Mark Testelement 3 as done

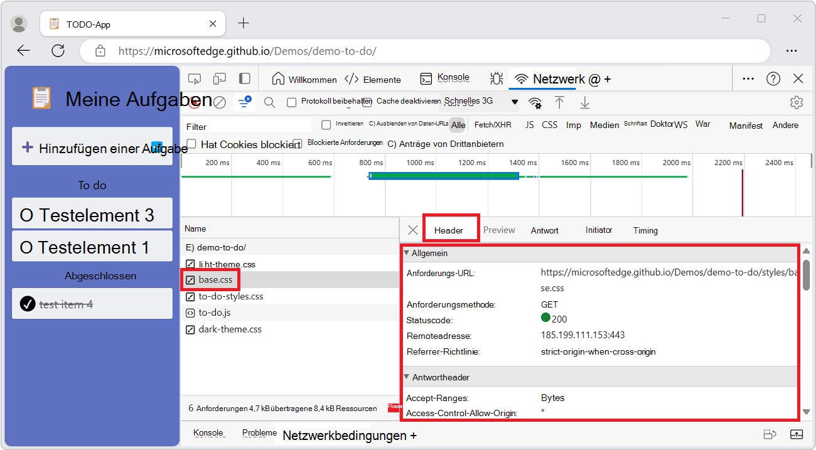[x=27, y=215]
